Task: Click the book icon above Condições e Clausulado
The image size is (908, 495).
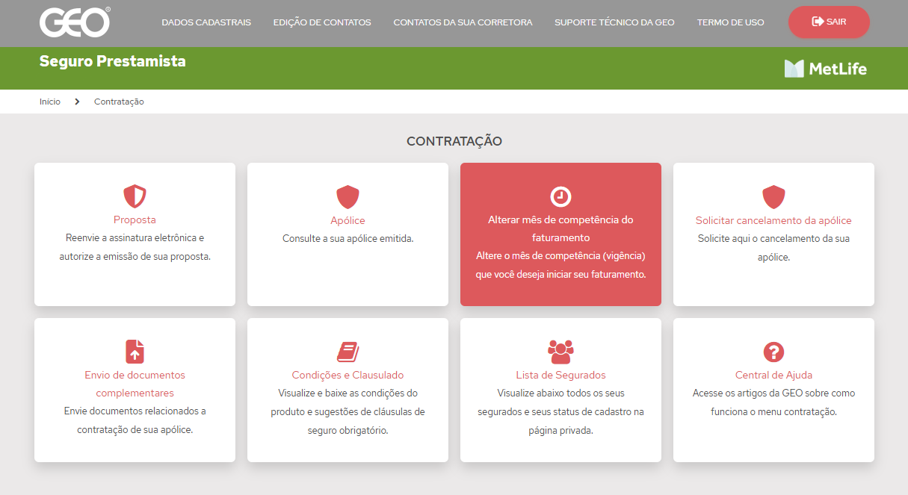Action: pos(348,352)
